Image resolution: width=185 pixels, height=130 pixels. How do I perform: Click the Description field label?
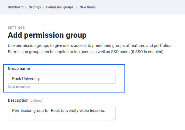click(x=18, y=100)
